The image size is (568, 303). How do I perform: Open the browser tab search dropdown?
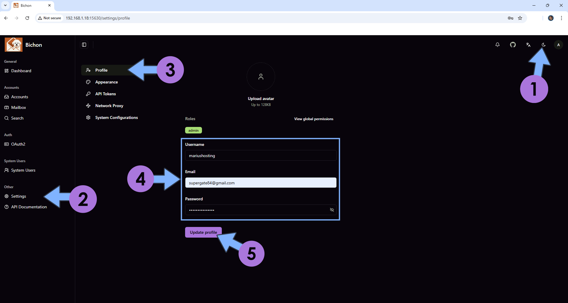(5, 5)
